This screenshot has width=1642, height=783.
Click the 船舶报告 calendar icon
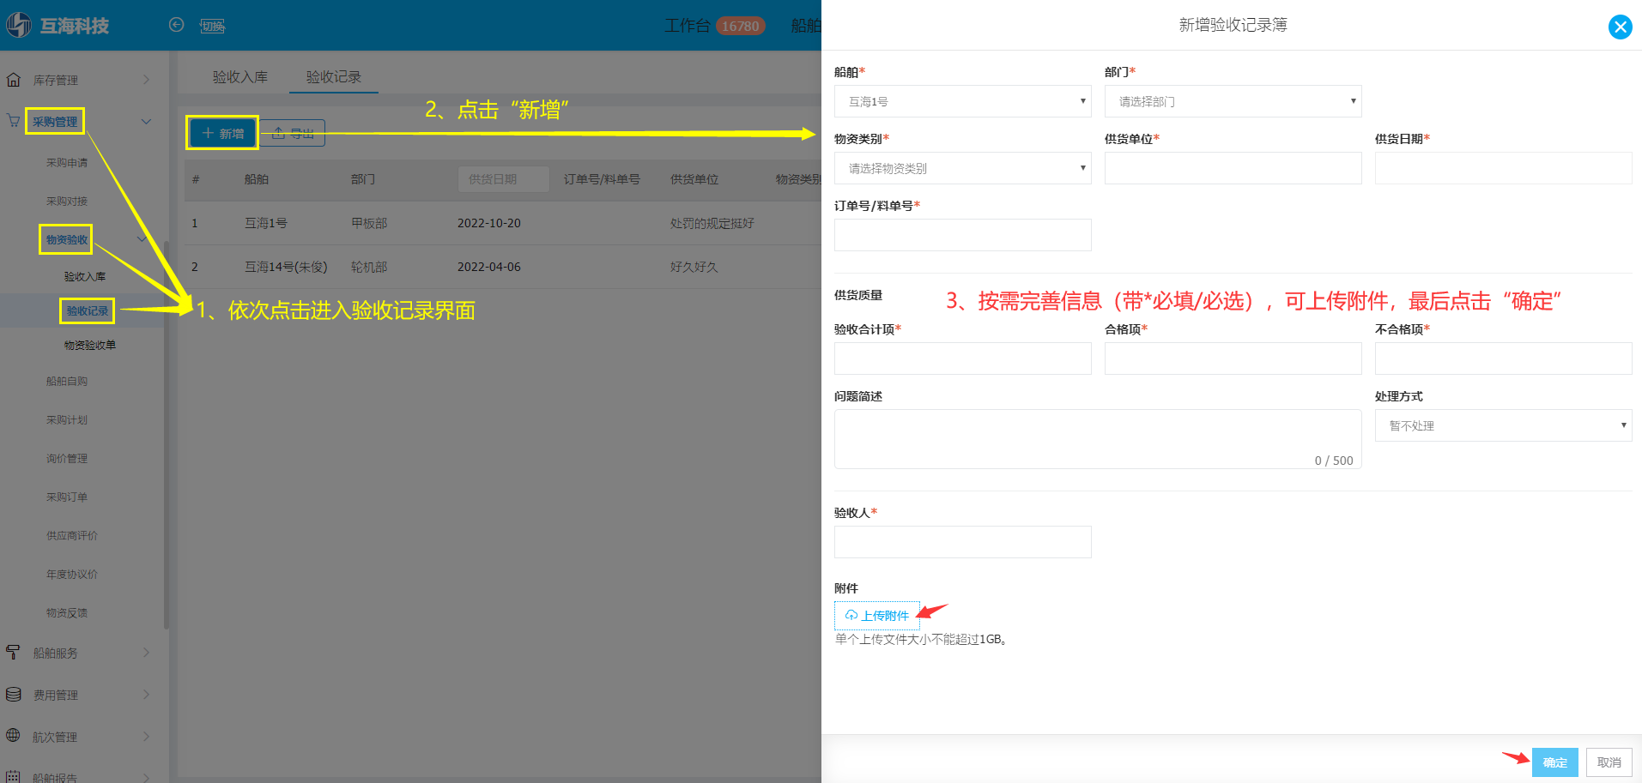(x=14, y=776)
